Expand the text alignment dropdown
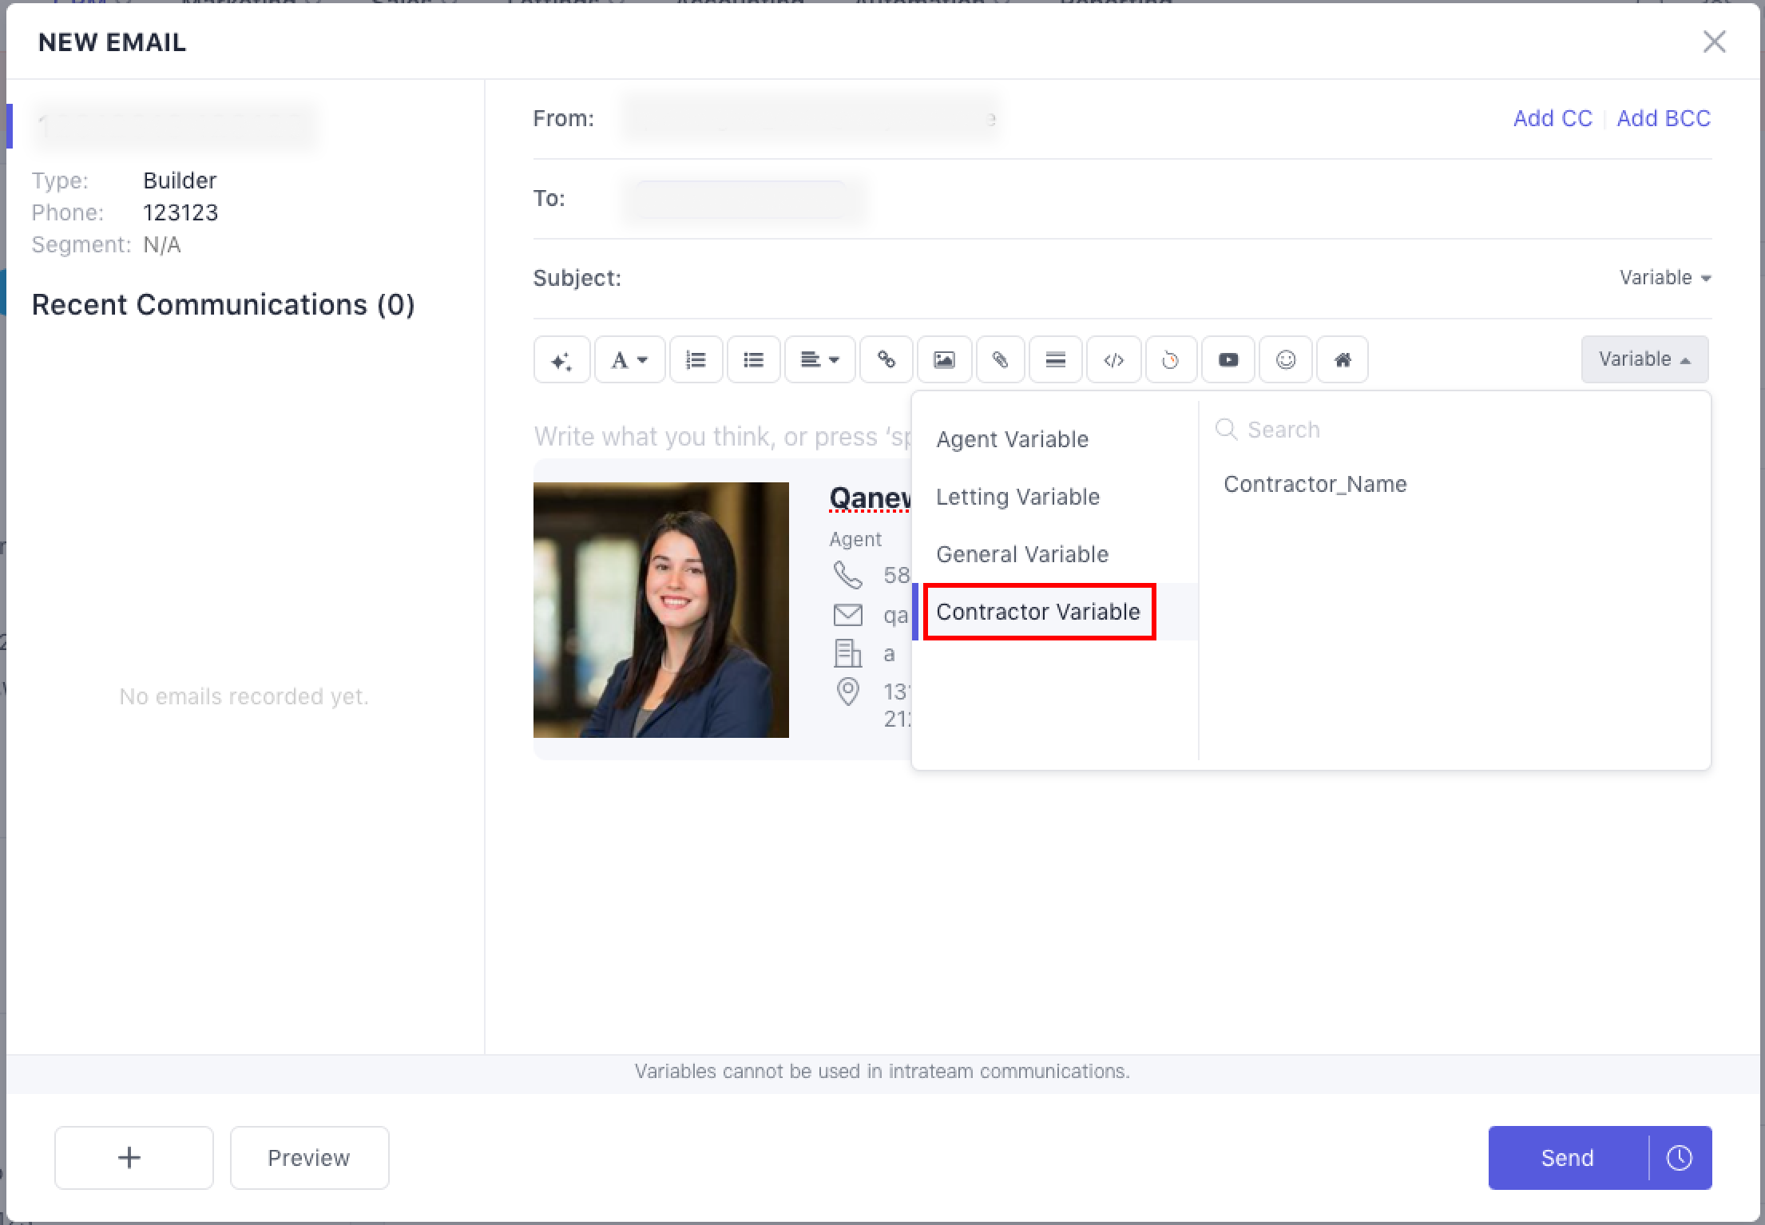This screenshot has height=1225, width=1765. [x=819, y=360]
